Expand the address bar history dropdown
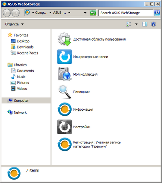This screenshot has width=162, height=183. (85, 13)
